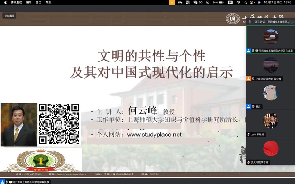Click the screen recording indicator icon
Screen dimensions: 295x184
(208, 2)
